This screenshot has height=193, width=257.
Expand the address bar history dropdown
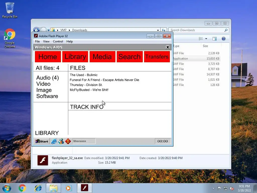point(158,30)
